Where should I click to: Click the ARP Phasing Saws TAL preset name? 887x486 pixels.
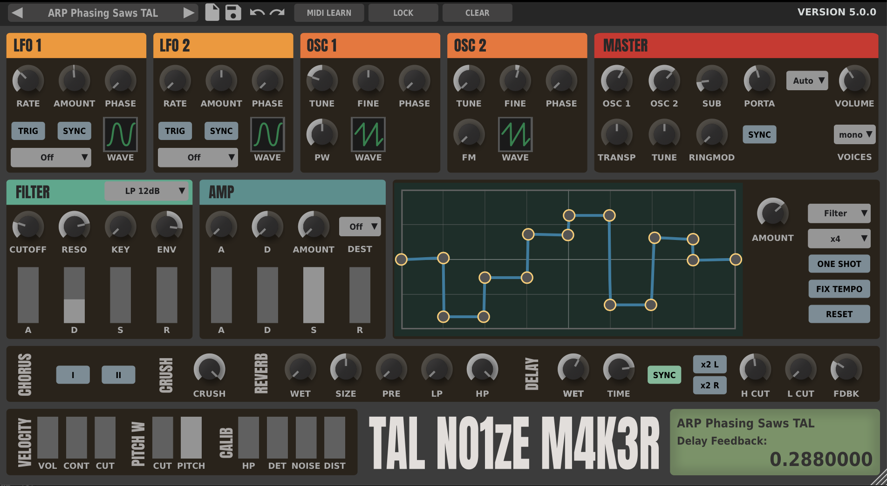(x=103, y=13)
